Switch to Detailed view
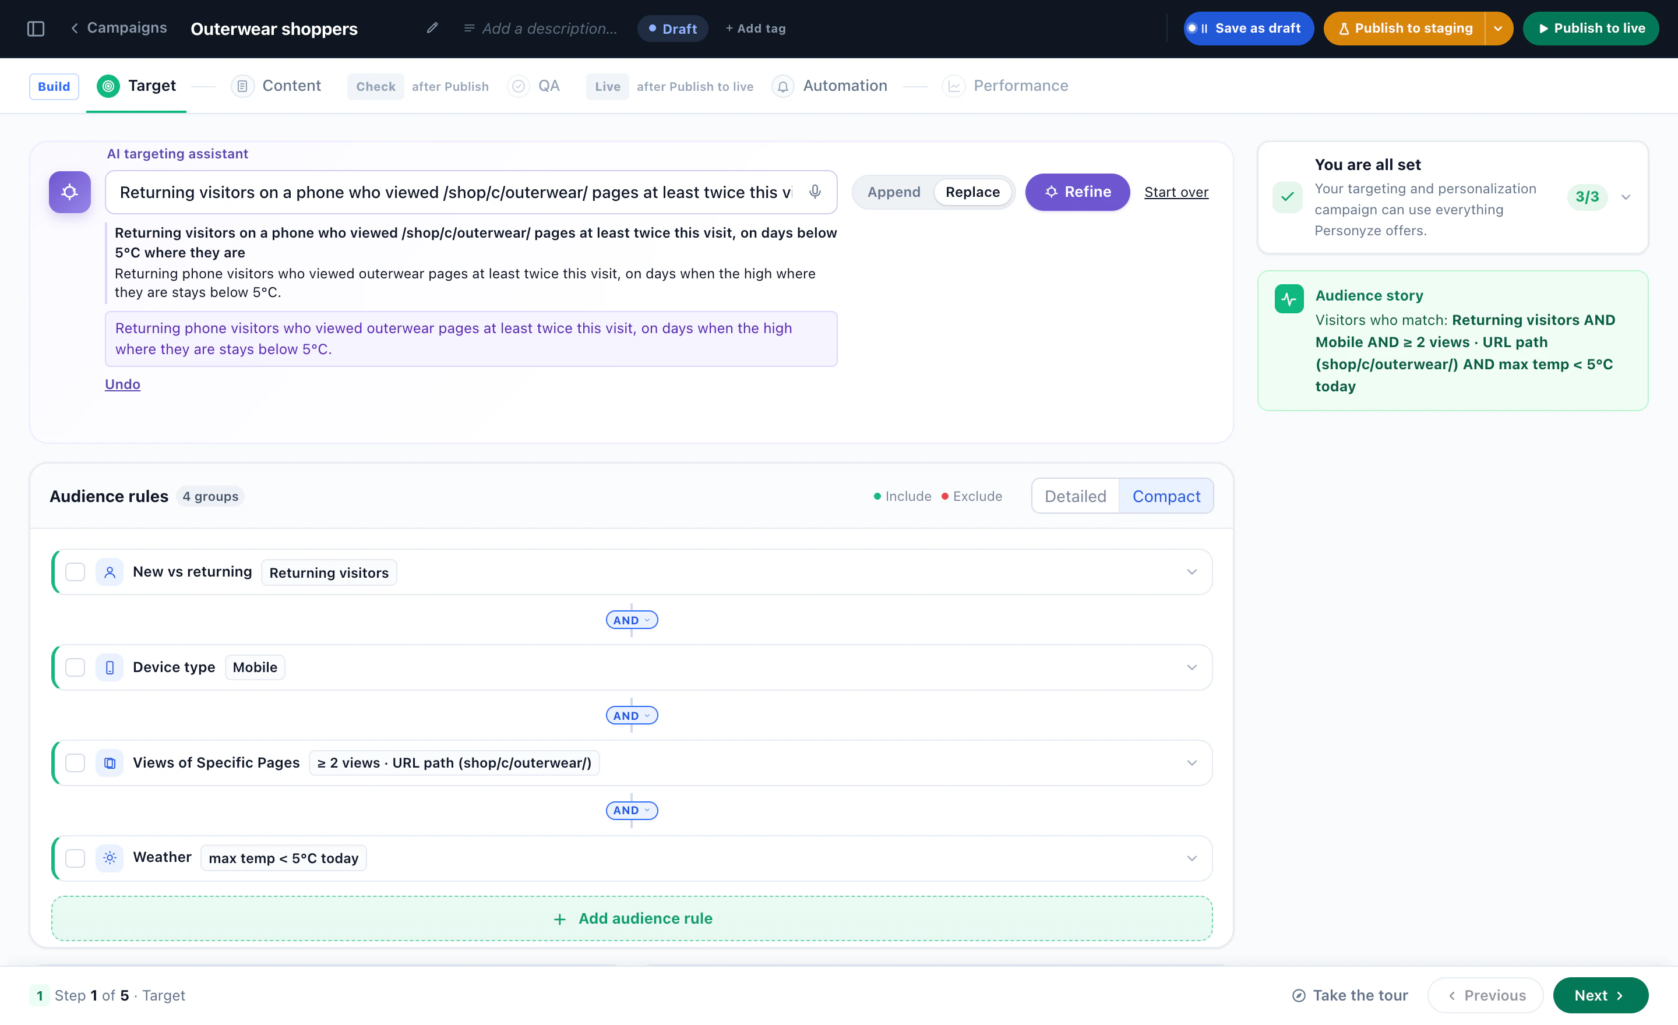 [x=1076, y=496]
